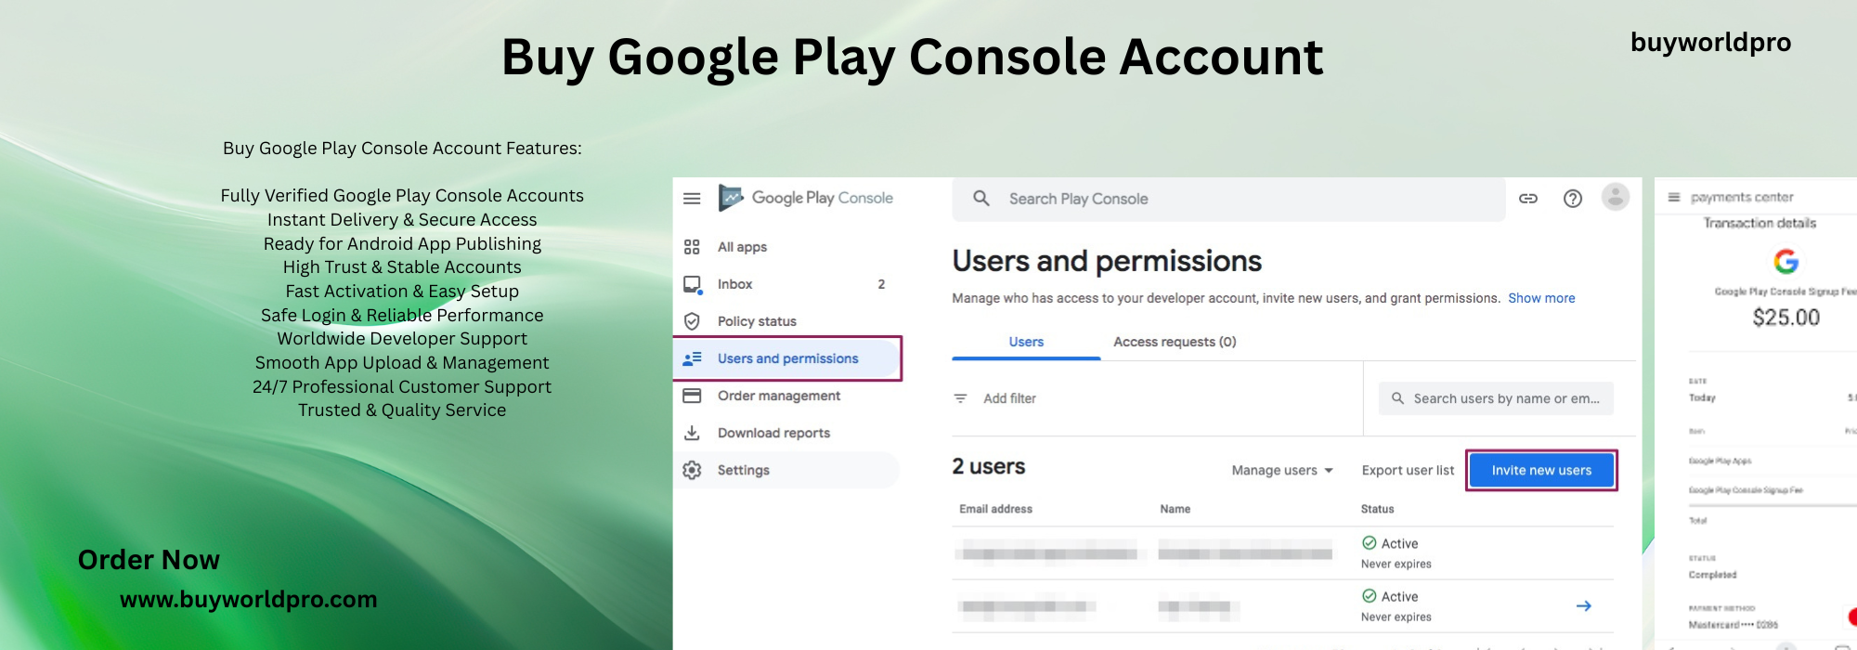This screenshot has width=1857, height=650.
Task: Open second user's details via blue arrow
Action: click(x=1584, y=606)
